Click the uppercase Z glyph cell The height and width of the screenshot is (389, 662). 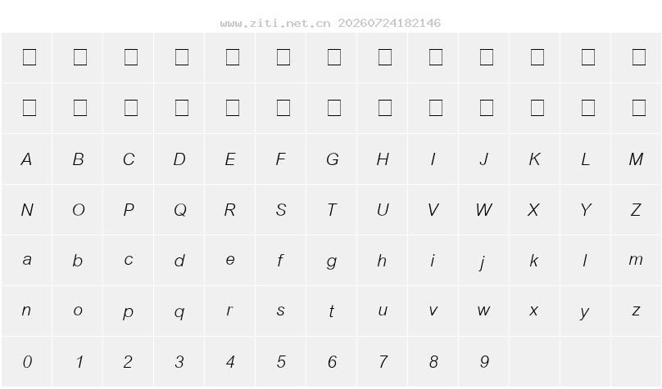tap(637, 210)
